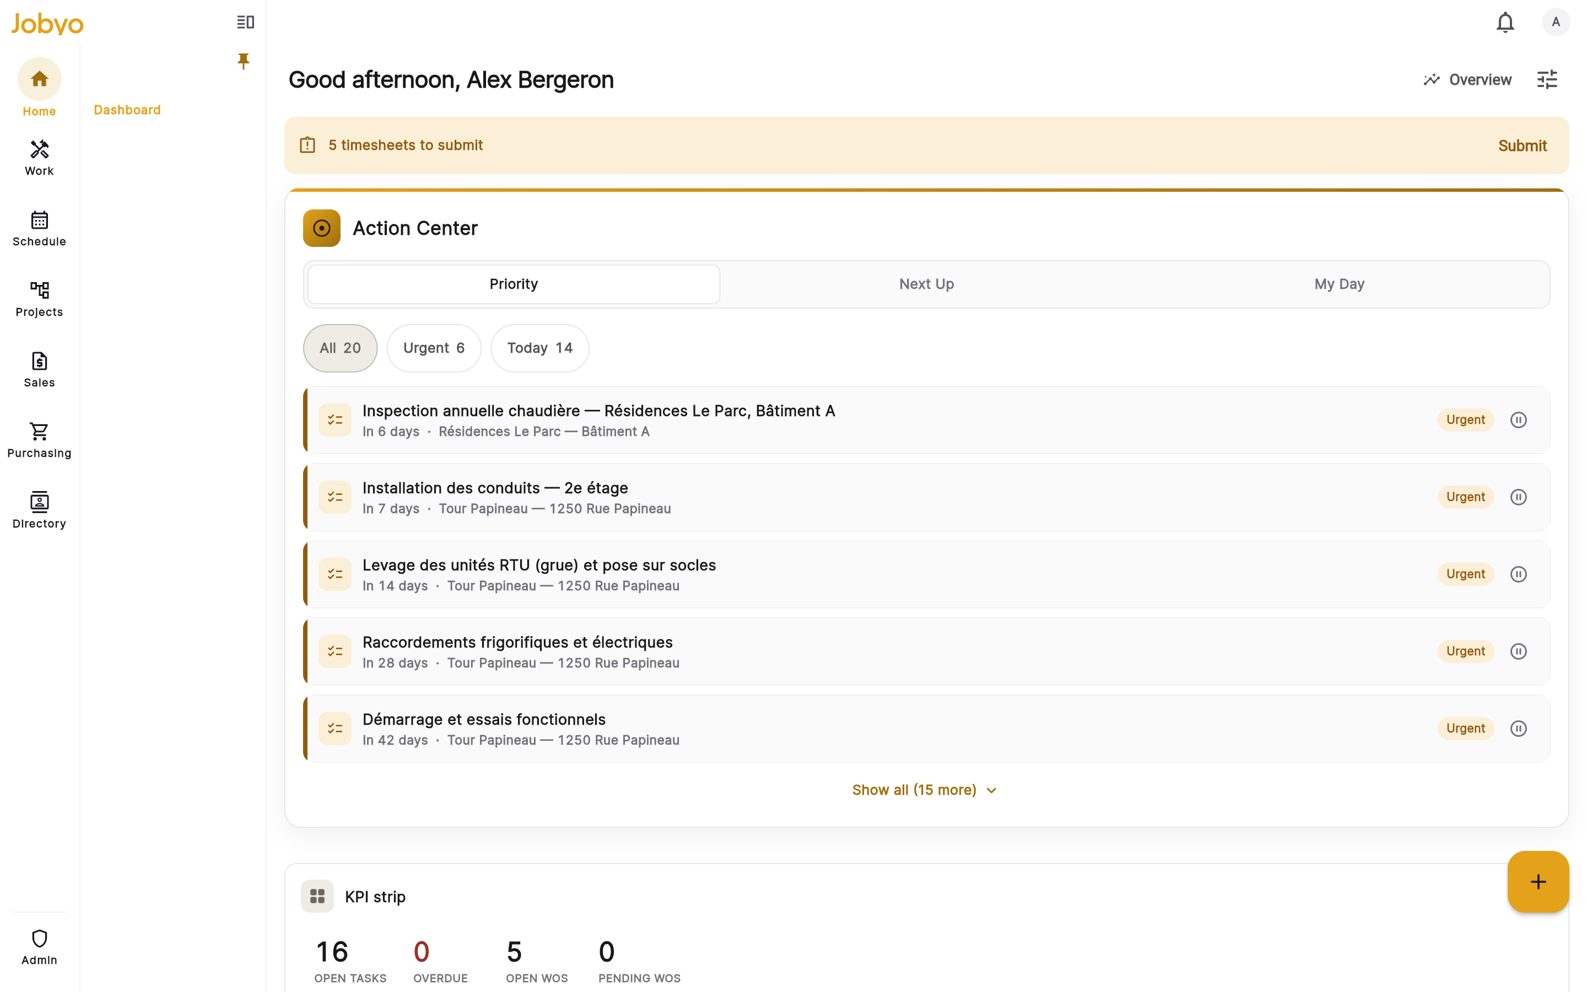
Task: Expand Show all (15 more)
Action: coord(925,790)
